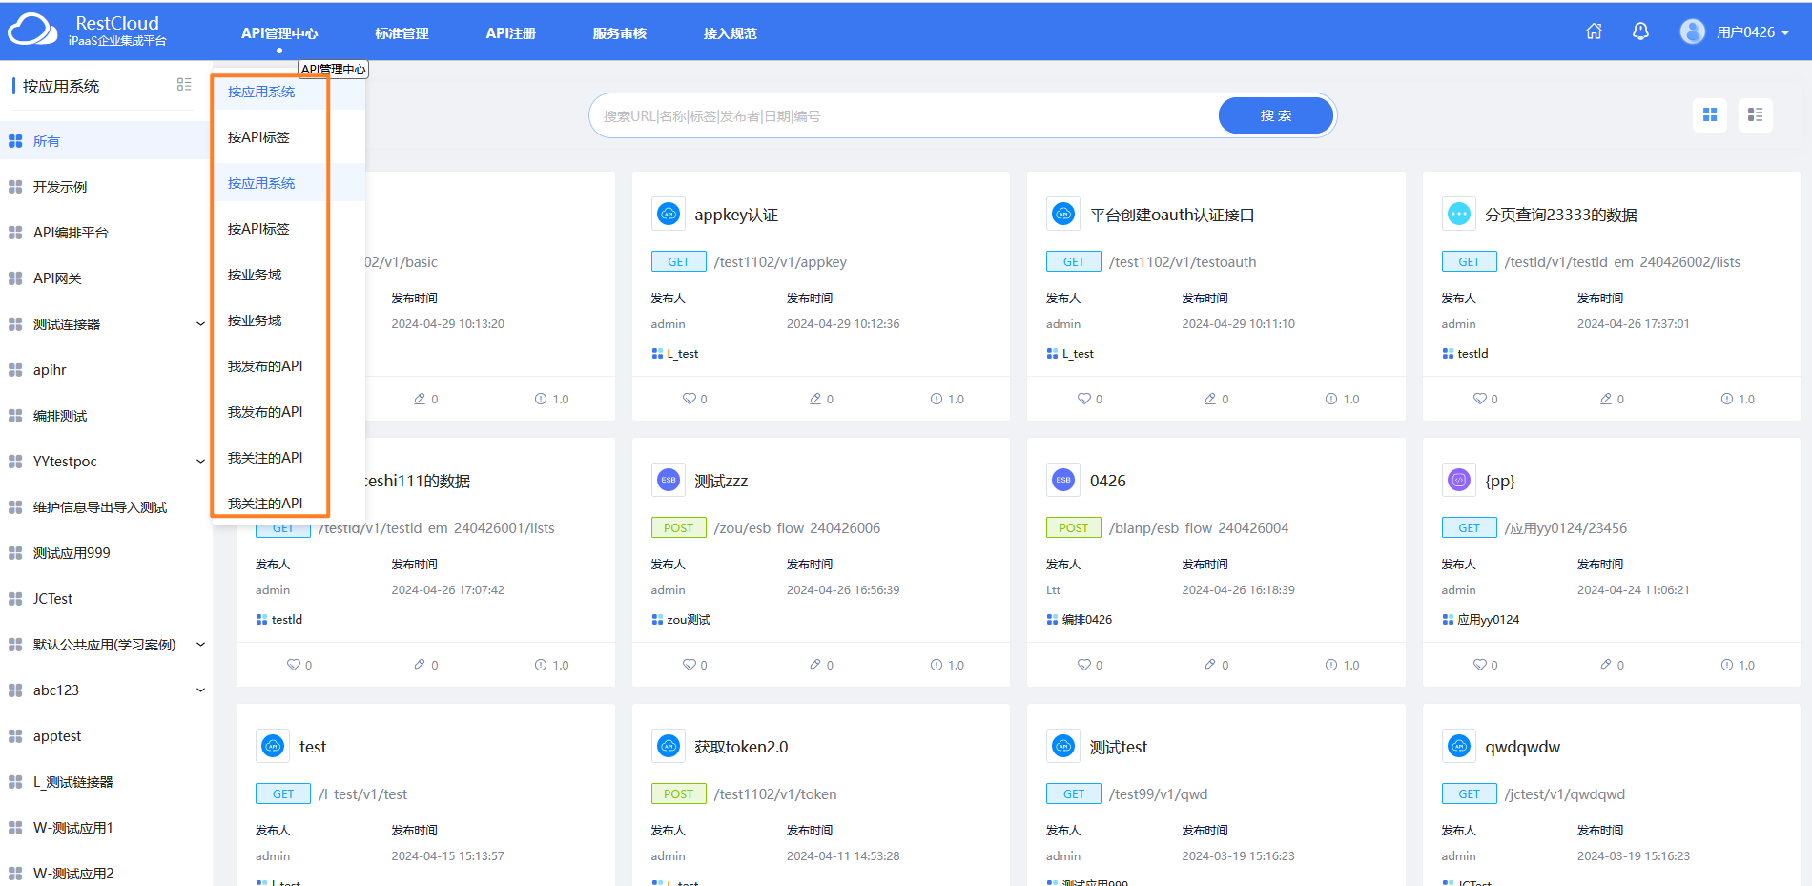Open the 接入规范 top menu
Screen dimensions: 1812x886
(731, 33)
